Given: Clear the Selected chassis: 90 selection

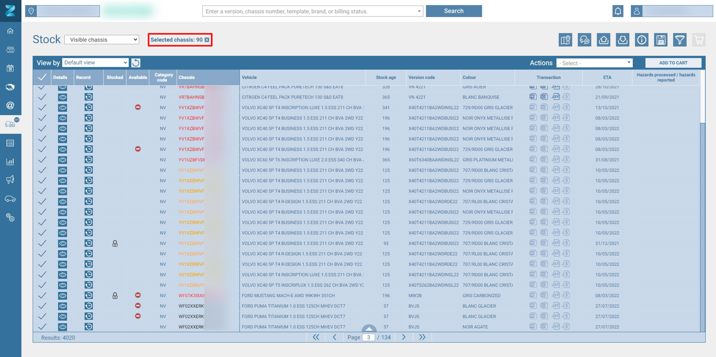Looking at the screenshot, I should point(207,40).
